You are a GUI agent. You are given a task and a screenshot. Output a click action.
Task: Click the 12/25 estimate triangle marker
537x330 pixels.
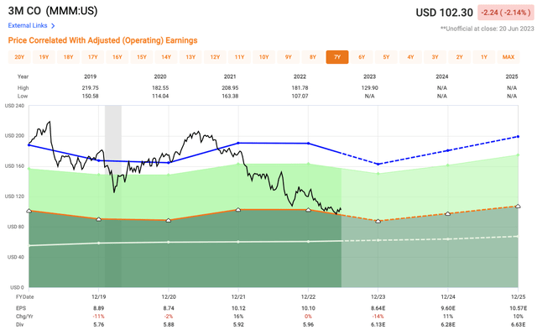click(x=518, y=207)
